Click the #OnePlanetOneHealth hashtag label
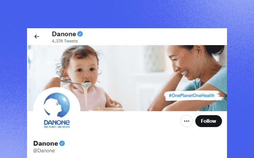This screenshot has width=254, height=158. [x=192, y=95]
